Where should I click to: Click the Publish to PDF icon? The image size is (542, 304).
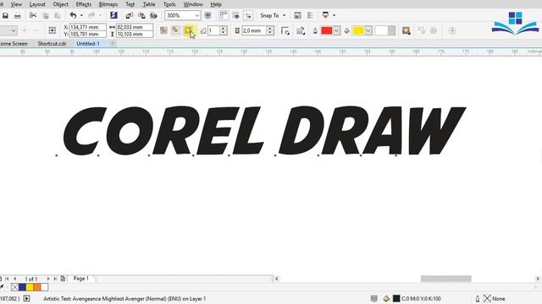(x=153, y=15)
